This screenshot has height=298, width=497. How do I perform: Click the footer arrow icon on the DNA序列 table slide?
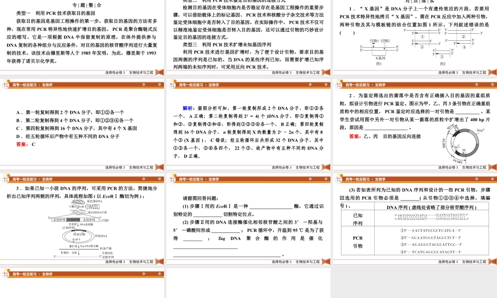(493, 262)
